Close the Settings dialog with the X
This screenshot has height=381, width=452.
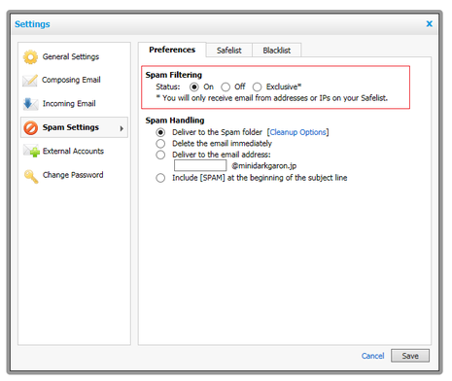pyautogui.click(x=430, y=24)
